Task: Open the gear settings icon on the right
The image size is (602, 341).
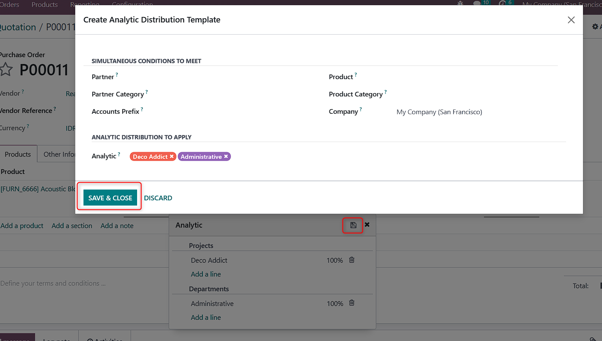Action: (595, 26)
